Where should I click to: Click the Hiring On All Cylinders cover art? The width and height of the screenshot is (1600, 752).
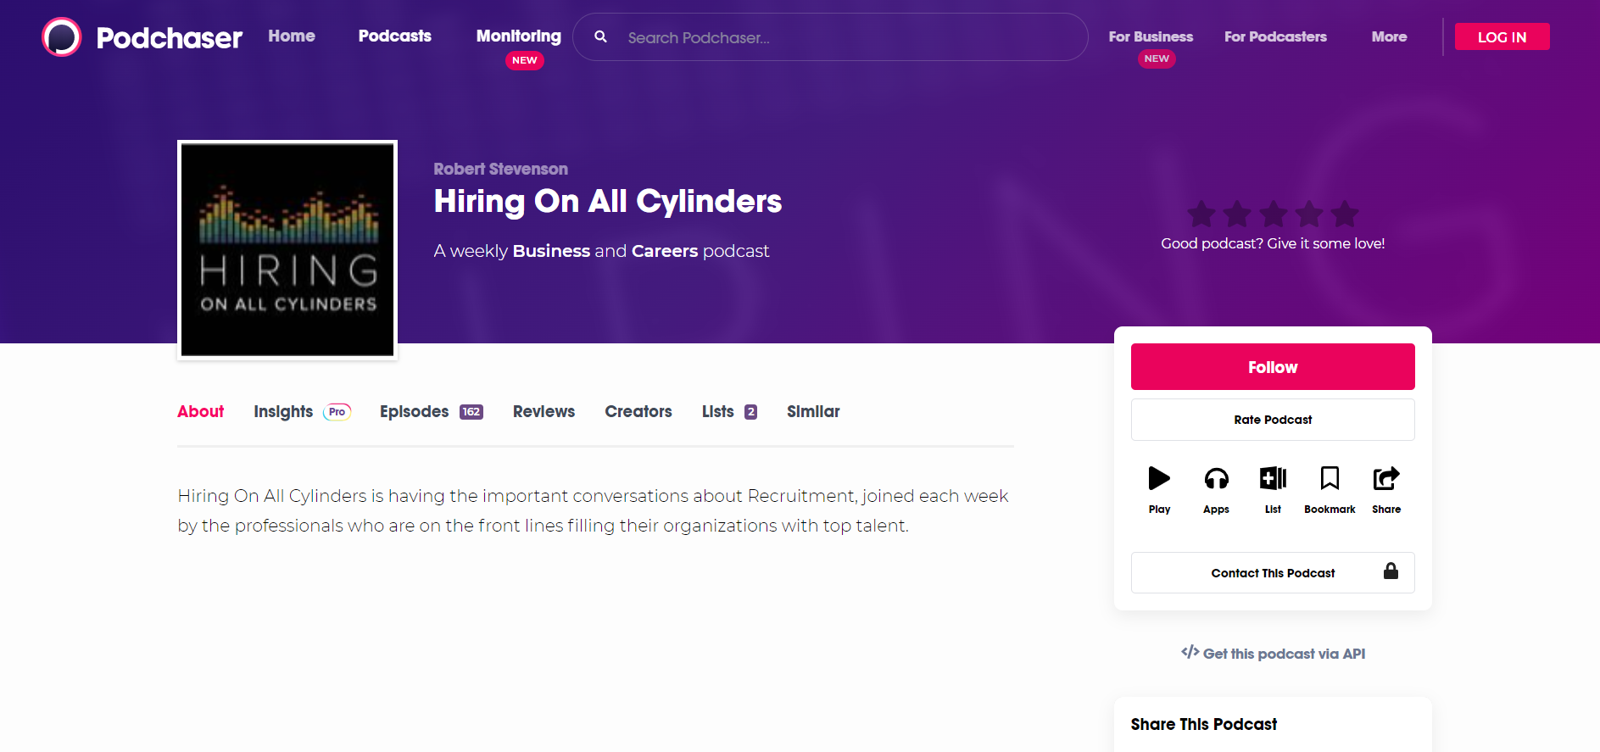287,250
